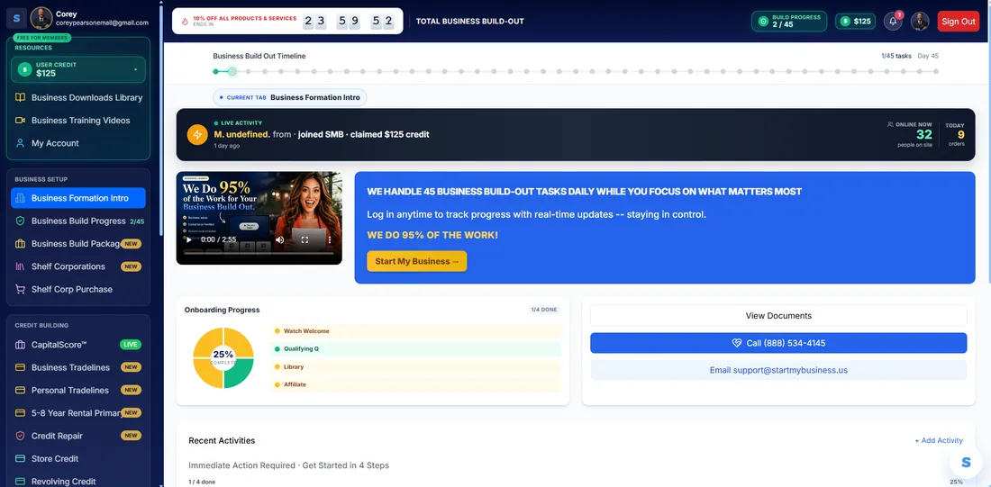Click the 10% off countdown banner

287,21
